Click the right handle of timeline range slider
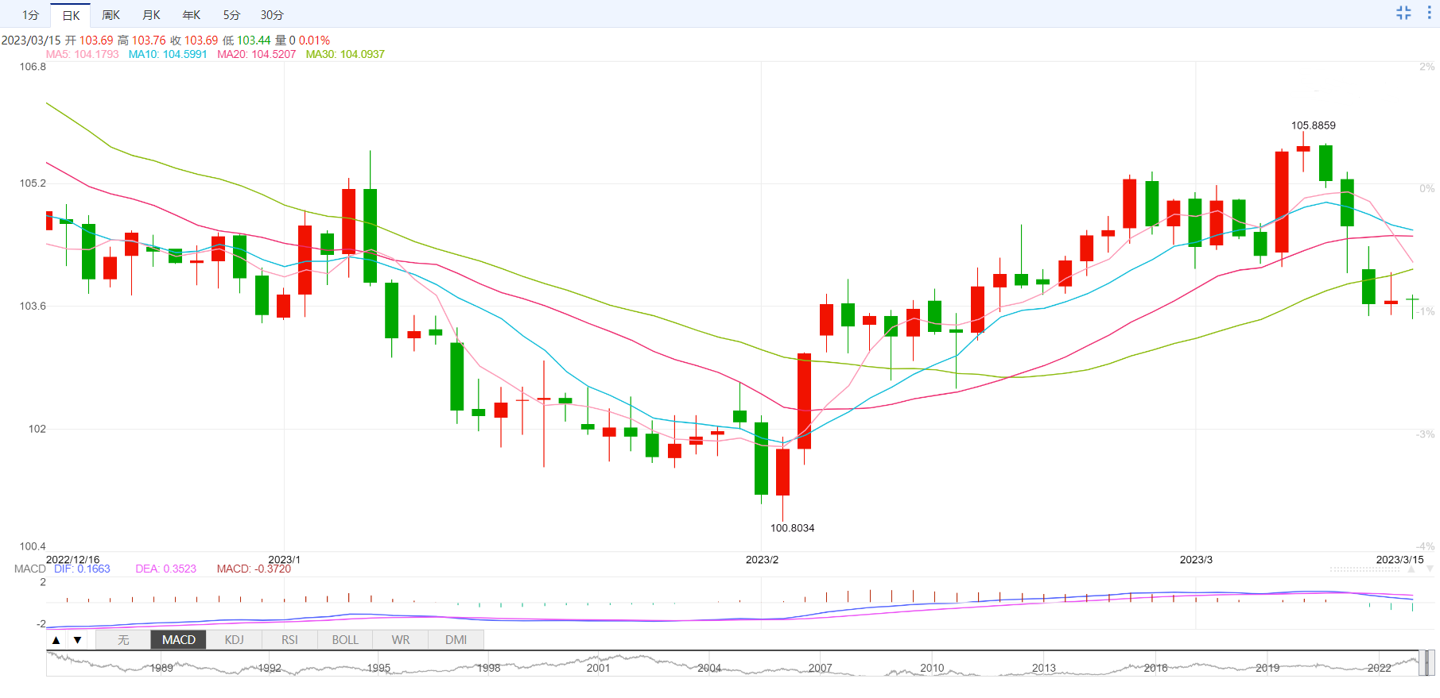 click(1430, 663)
